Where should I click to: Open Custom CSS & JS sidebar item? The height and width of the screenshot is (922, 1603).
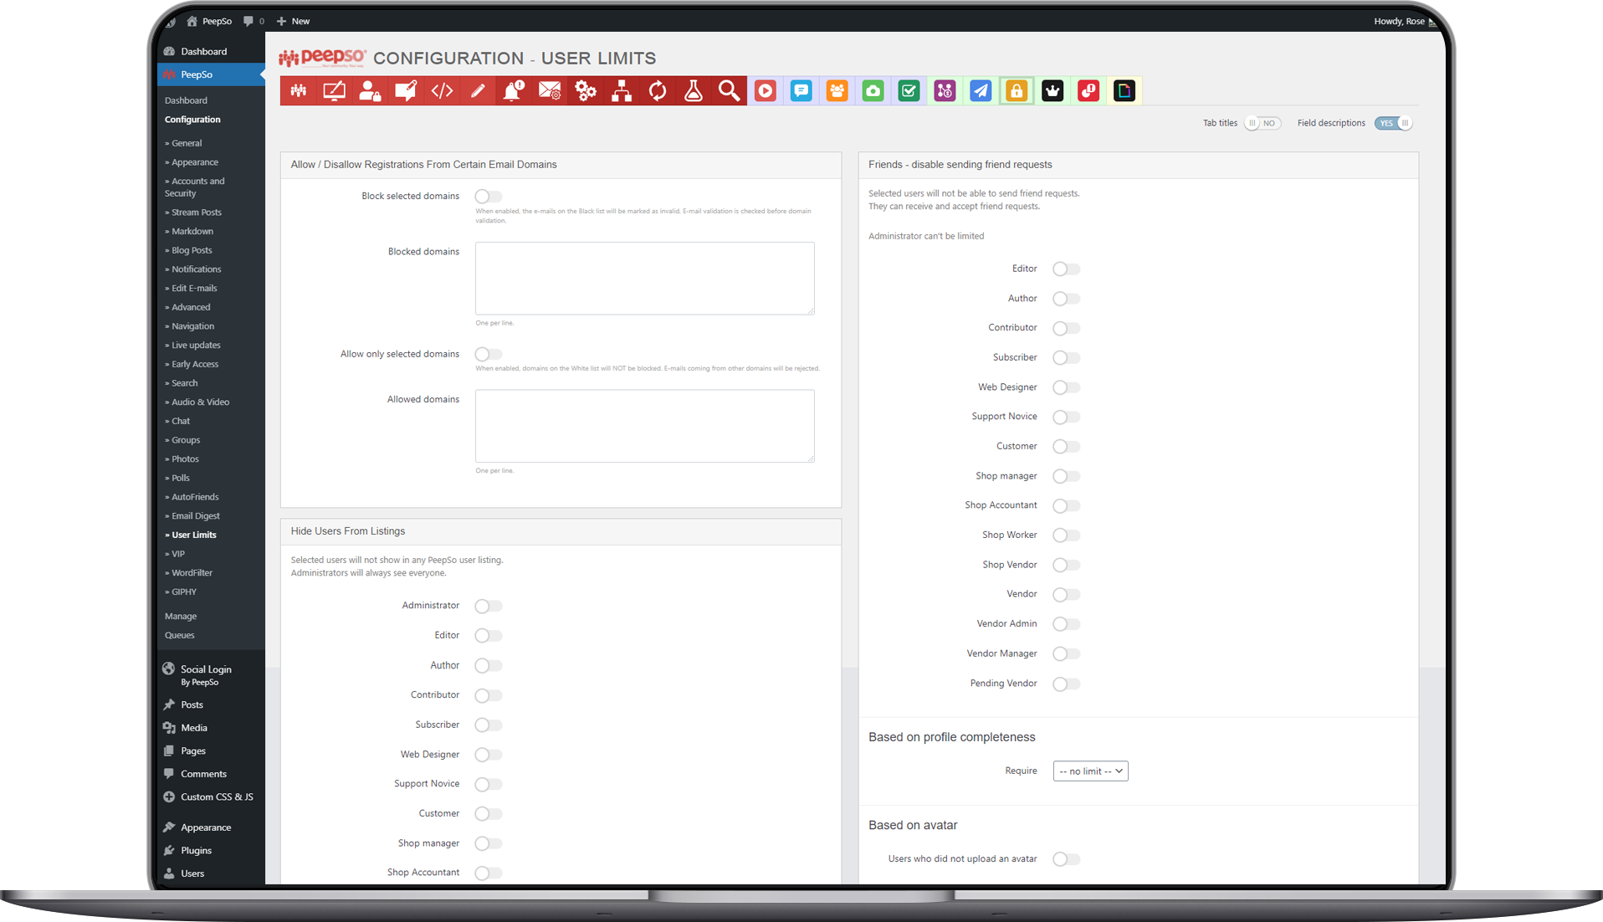click(217, 797)
